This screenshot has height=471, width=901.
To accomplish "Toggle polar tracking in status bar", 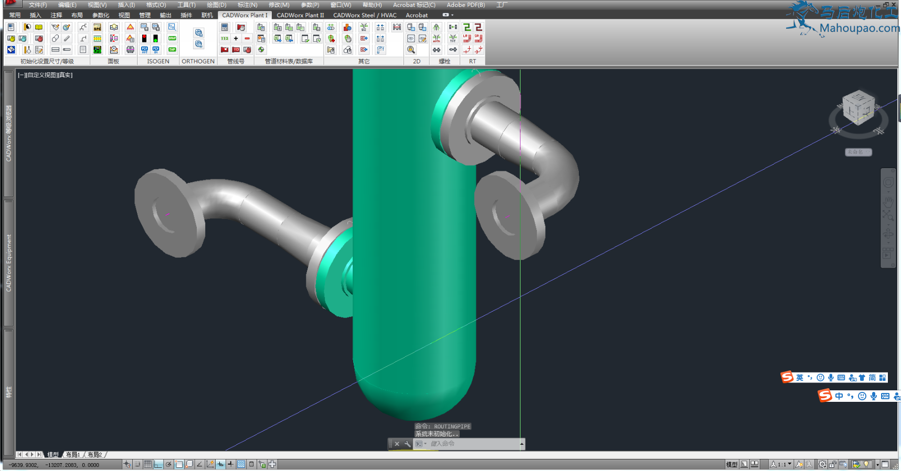I will click(x=168, y=464).
